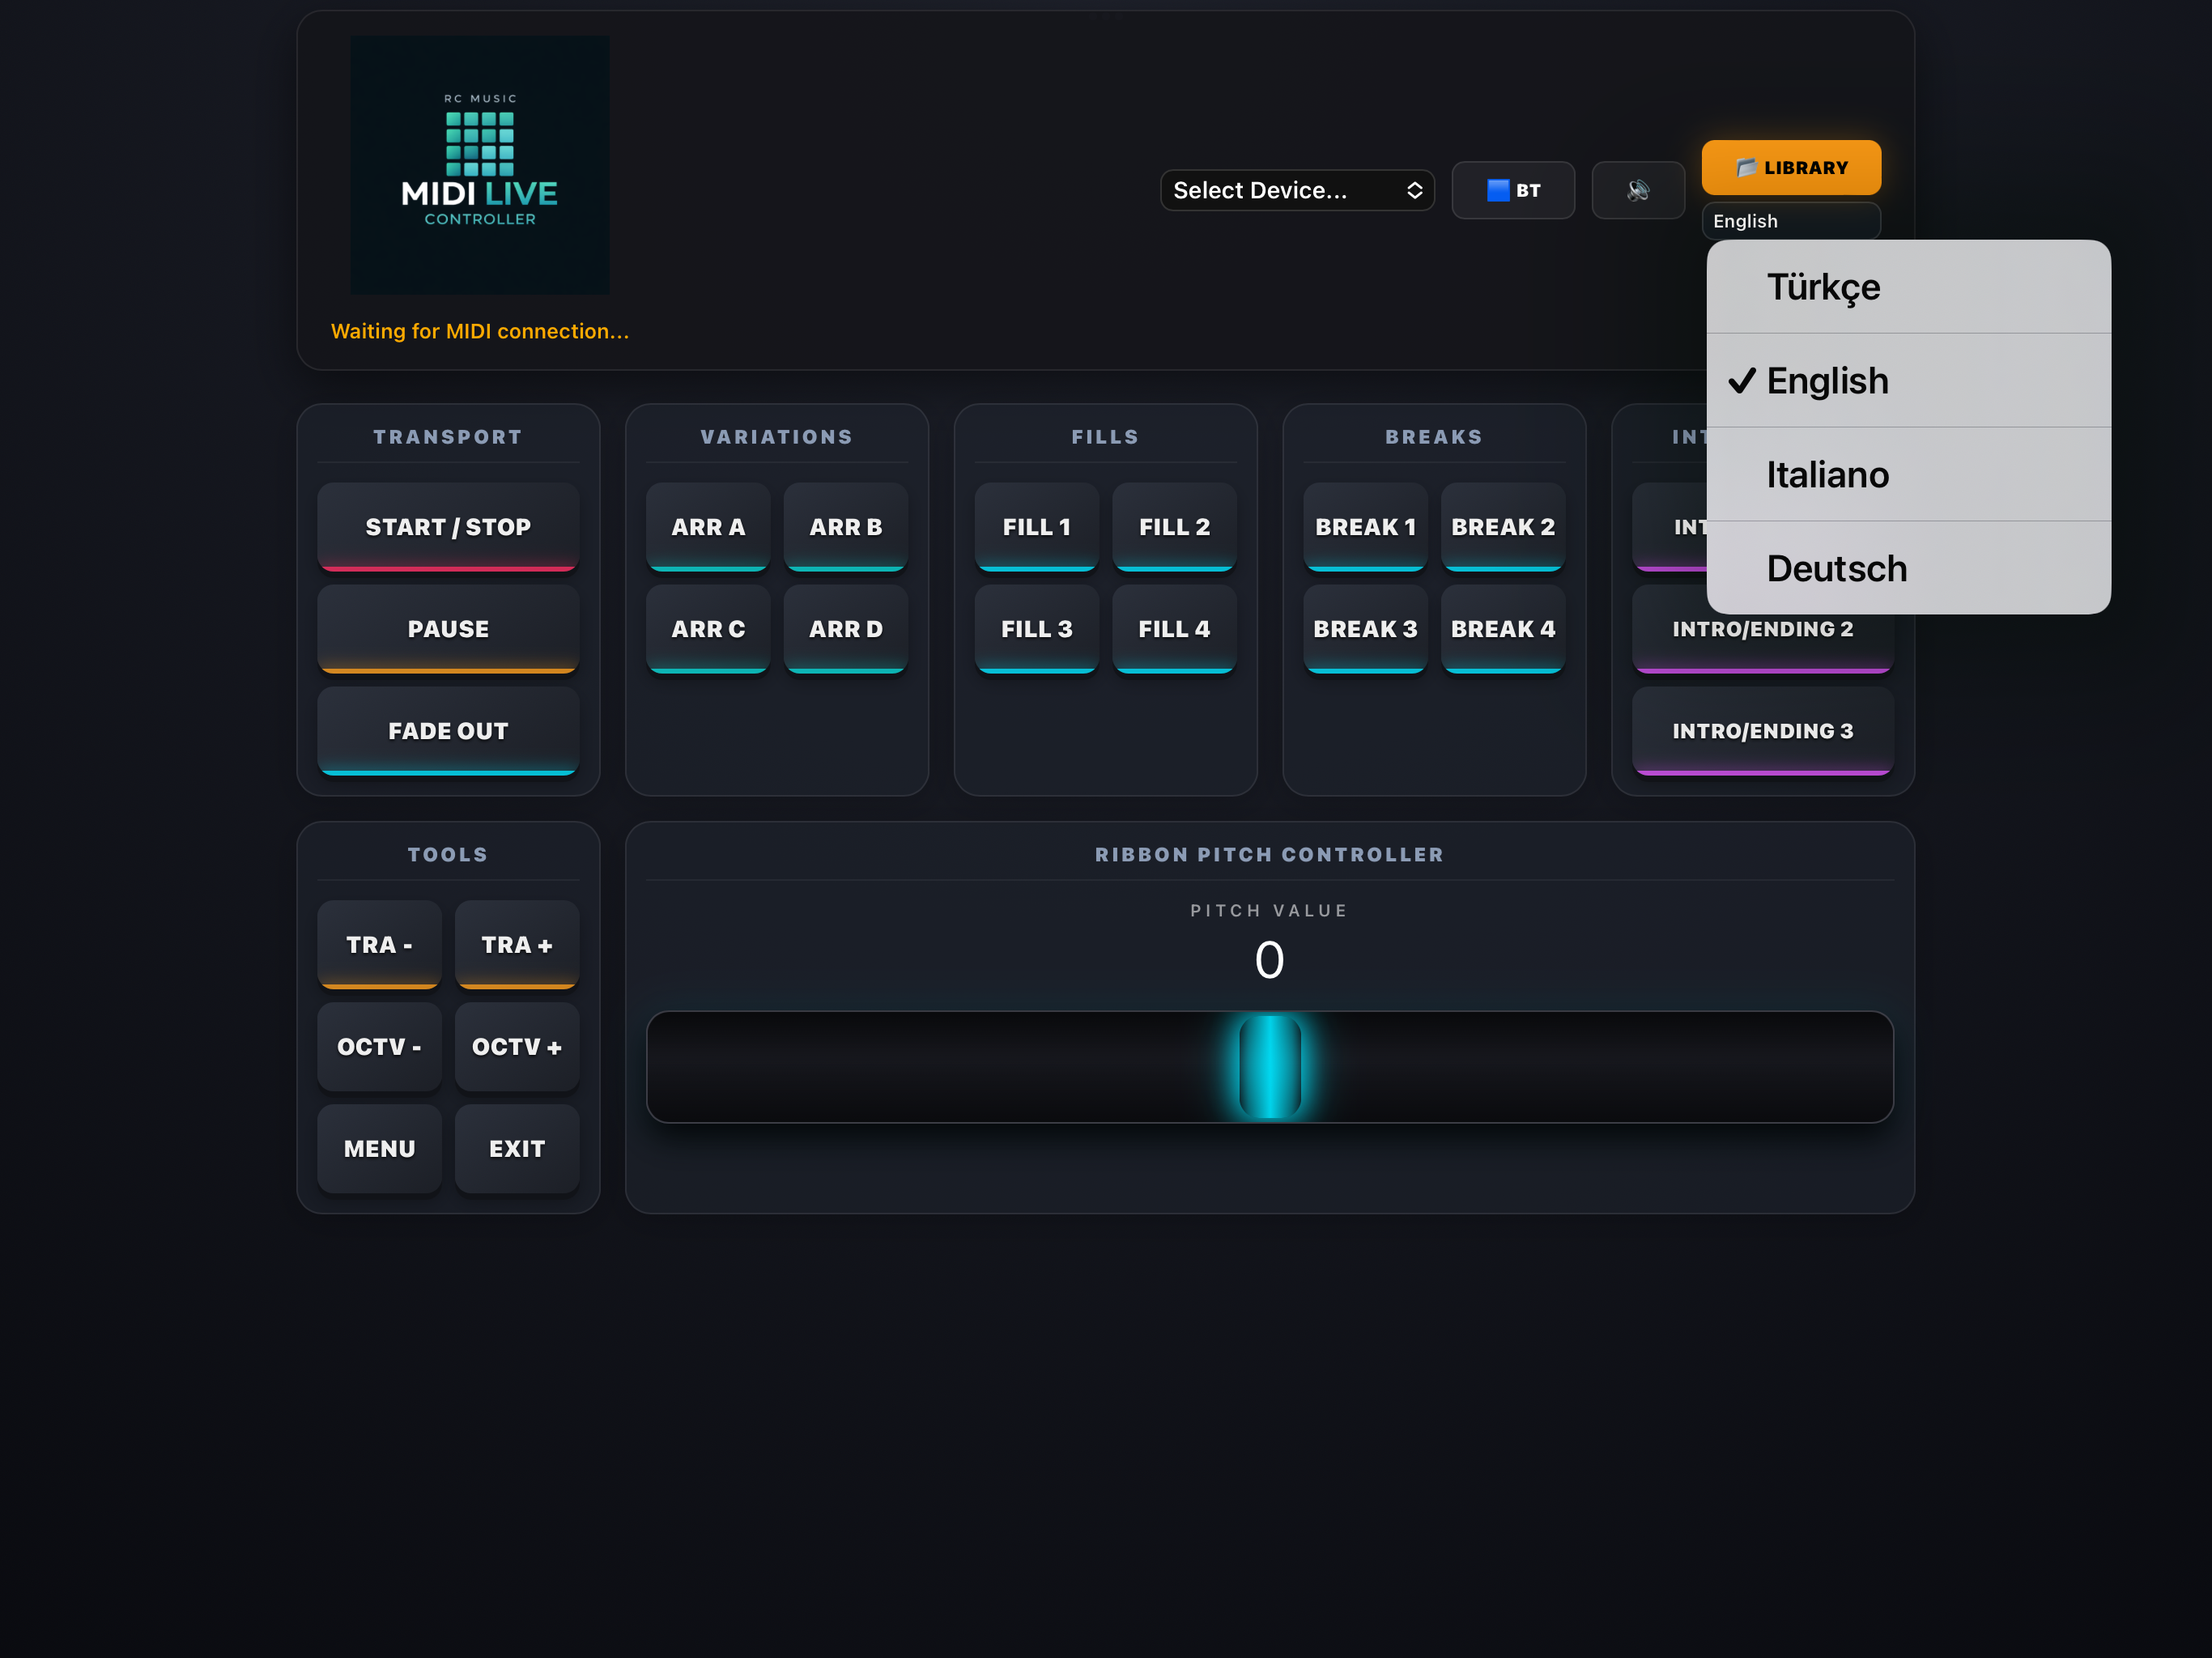
Task: Click the BREAKS panel heading
Action: 1434,437
